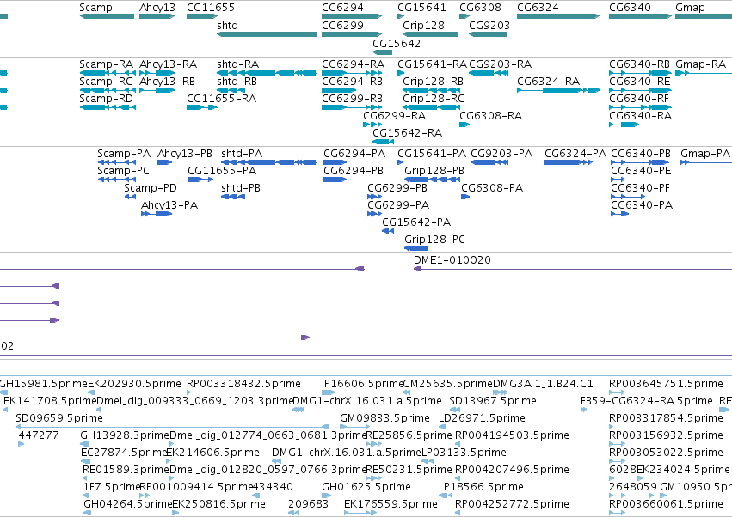732x517 pixels.
Task: Select the CG6299-RA transcript label
Action: point(395,116)
